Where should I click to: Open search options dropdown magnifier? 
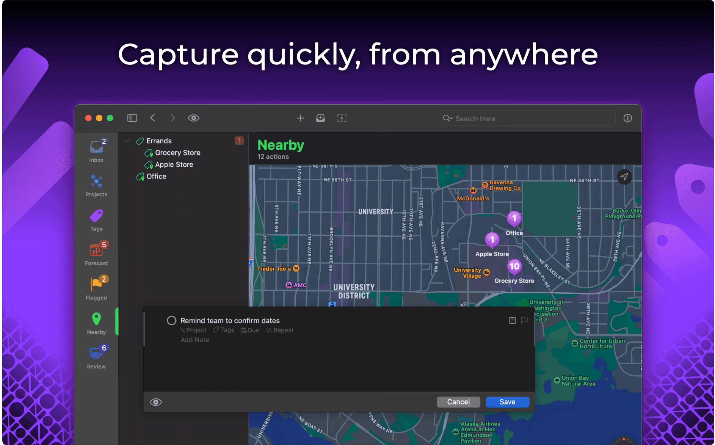(x=448, y=118)
